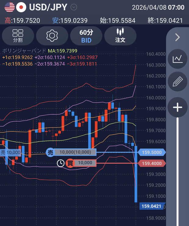Select the 買 buy order marker circle

tap(70, 163)
